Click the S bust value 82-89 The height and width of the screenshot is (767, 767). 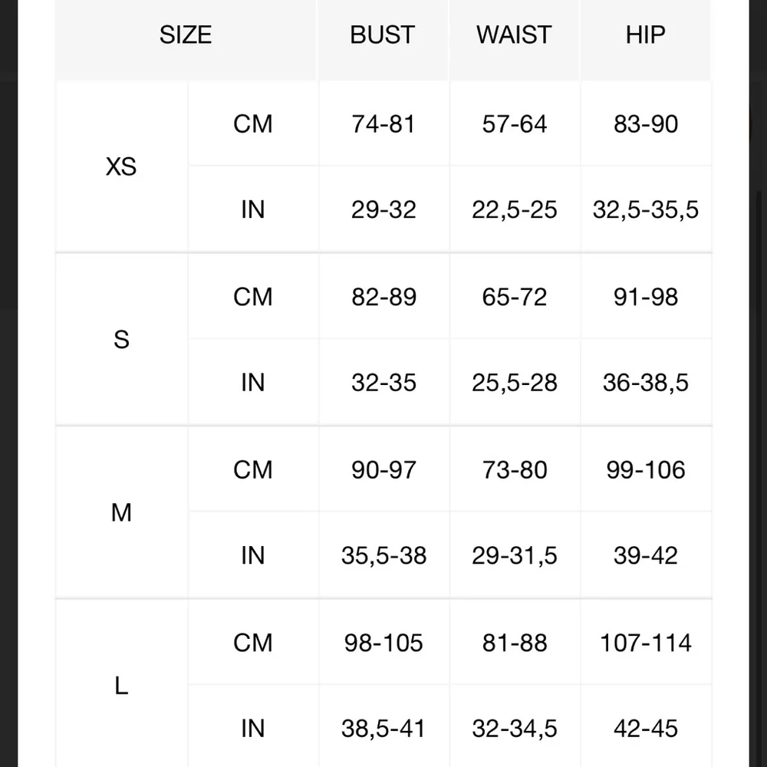point(383,297)
